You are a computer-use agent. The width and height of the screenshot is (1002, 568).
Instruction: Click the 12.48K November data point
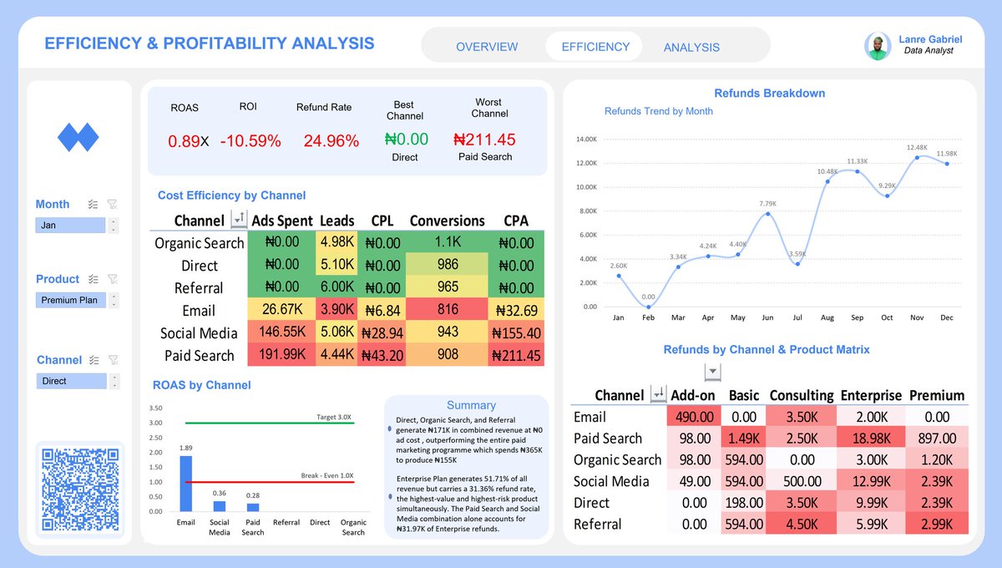tap(917, 157)
